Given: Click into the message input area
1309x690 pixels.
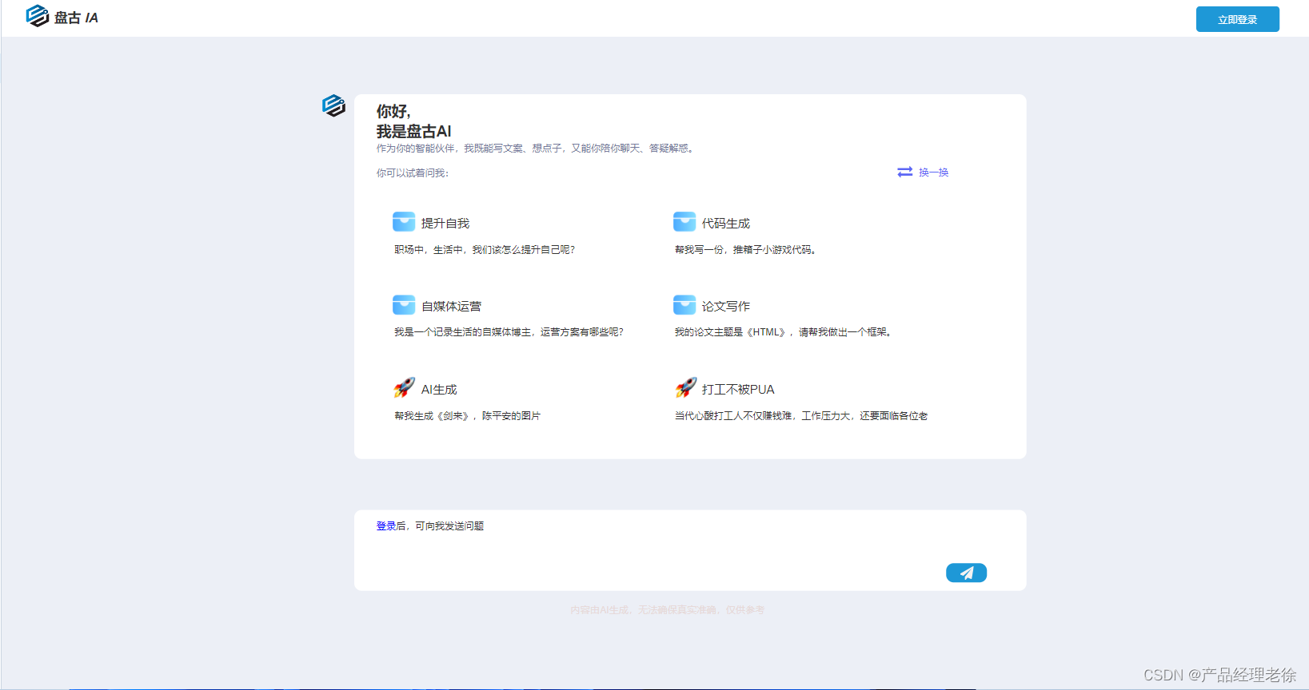Looking at the screenshot, I should (x=690, y=550).
